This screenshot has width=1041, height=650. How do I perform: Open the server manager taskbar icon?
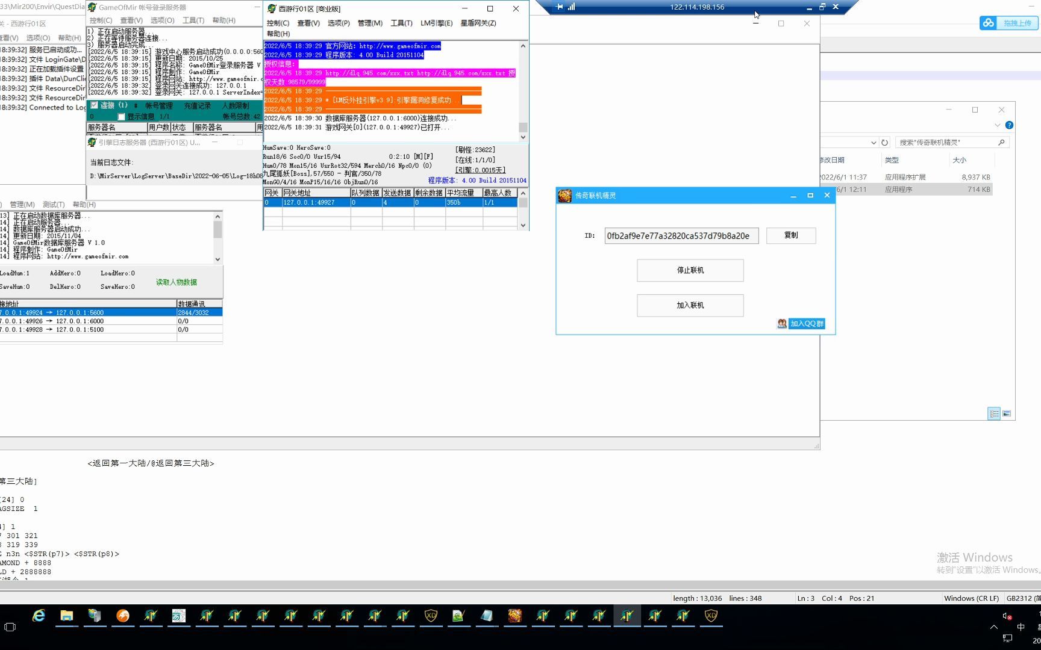tap(95, 616)
